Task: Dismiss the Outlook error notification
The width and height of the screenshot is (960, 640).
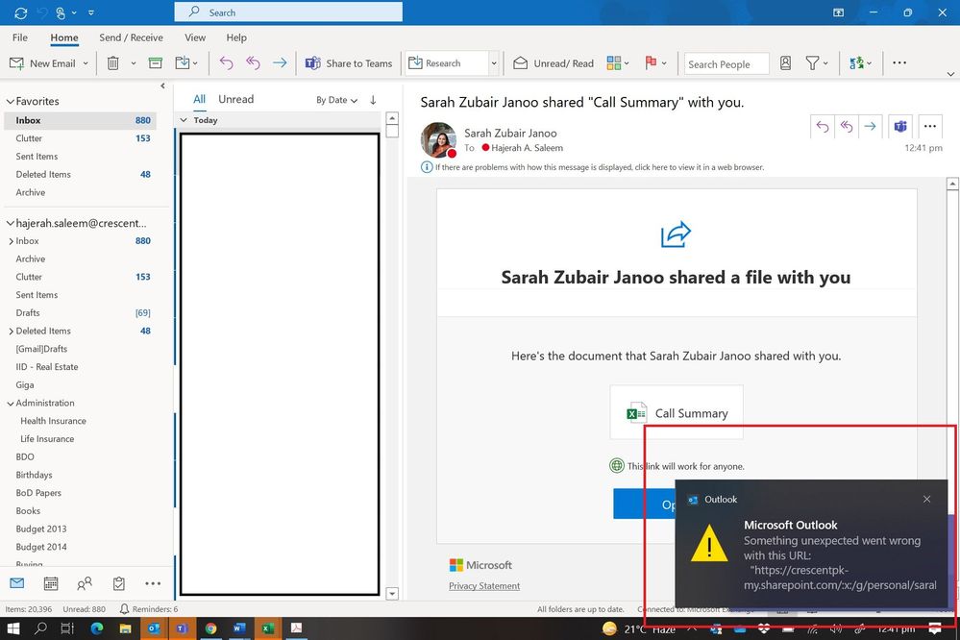Action: click(x=927, y=499)
